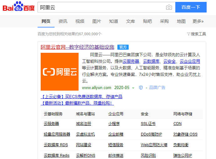216x159 pixels.
Task: Click the result count text 约67,000,000个
Action: (x=88, y=34)
